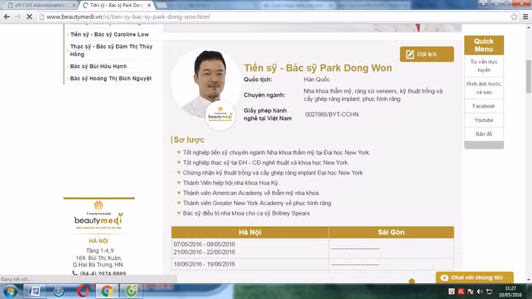532x299 pixels.
Task: Open Thạc sỹ Đàm Thị Thúy Hồng profile
Action: coord(111,50)
